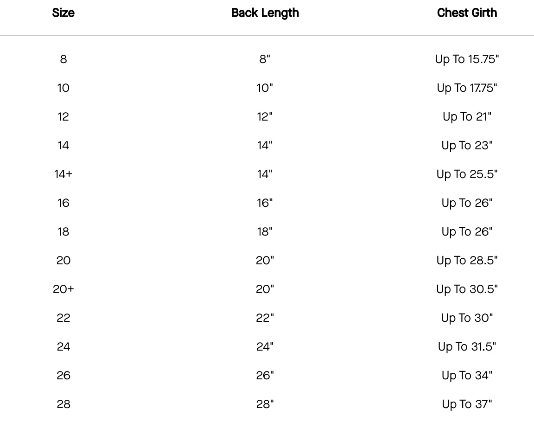Image resolution: width=534 pixels, height=422 pixels.
Task: Click the Up To 21" chest girth value
Action: click(467, 117)
